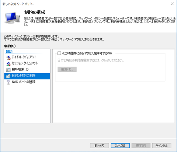177x152 pixels.
Task: Select アイドル タイムアウト in the constraints list
Action: click(x=27, y=57)
